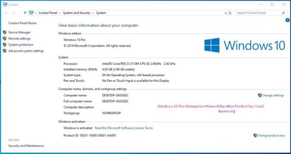
Task: Click the shield icon beside System protection
Action: (5, 45)
